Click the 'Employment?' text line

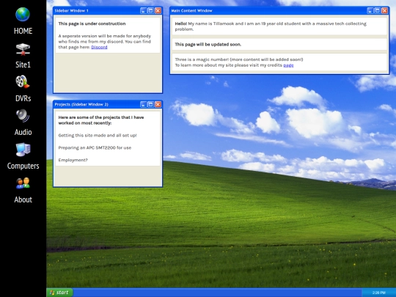point(73,160)
